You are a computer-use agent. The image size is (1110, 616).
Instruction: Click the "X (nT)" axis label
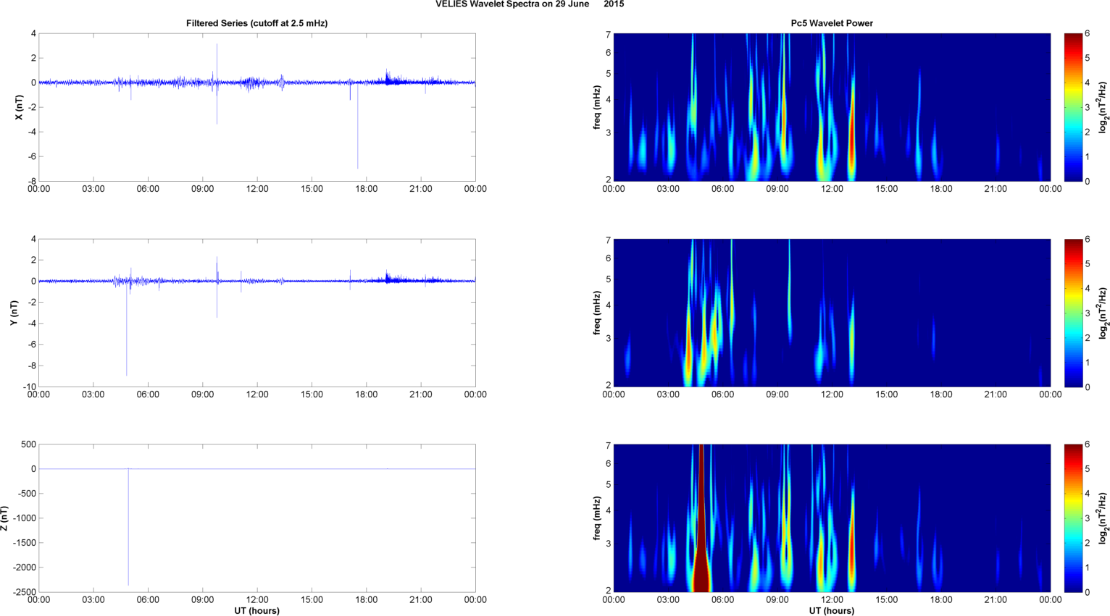coord(20,107)
